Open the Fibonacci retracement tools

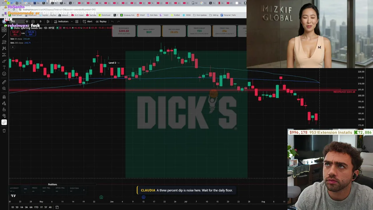pos(4,42)
